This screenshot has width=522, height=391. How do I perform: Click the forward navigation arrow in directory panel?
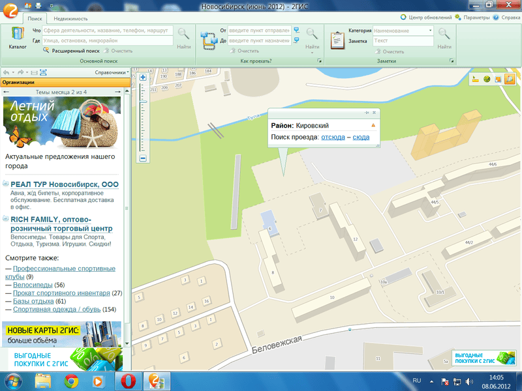(21, 72)
